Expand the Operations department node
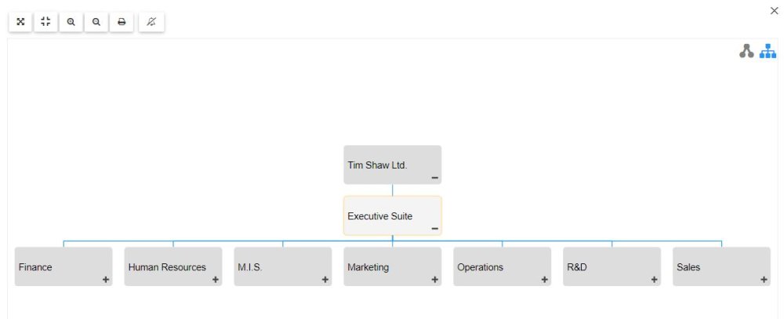 545,280
